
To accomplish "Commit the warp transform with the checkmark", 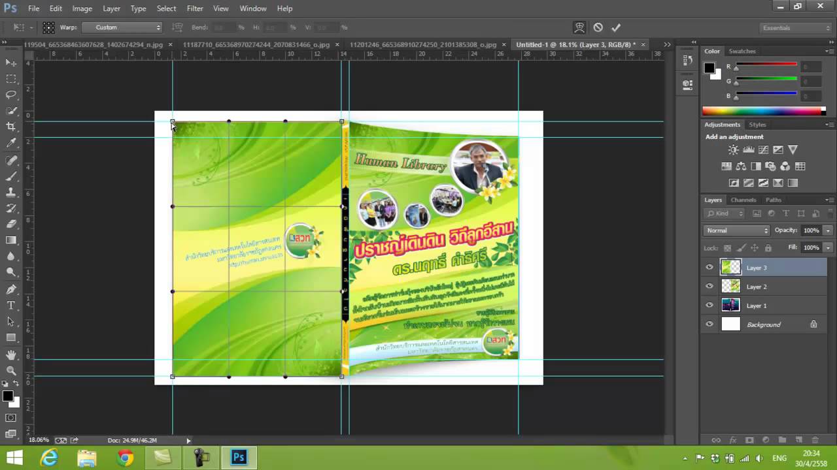I will tap(615, 27).
